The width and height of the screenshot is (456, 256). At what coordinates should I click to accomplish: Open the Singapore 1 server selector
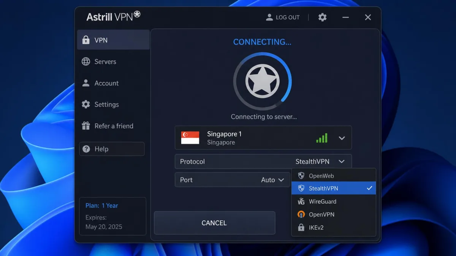[263, 138]
